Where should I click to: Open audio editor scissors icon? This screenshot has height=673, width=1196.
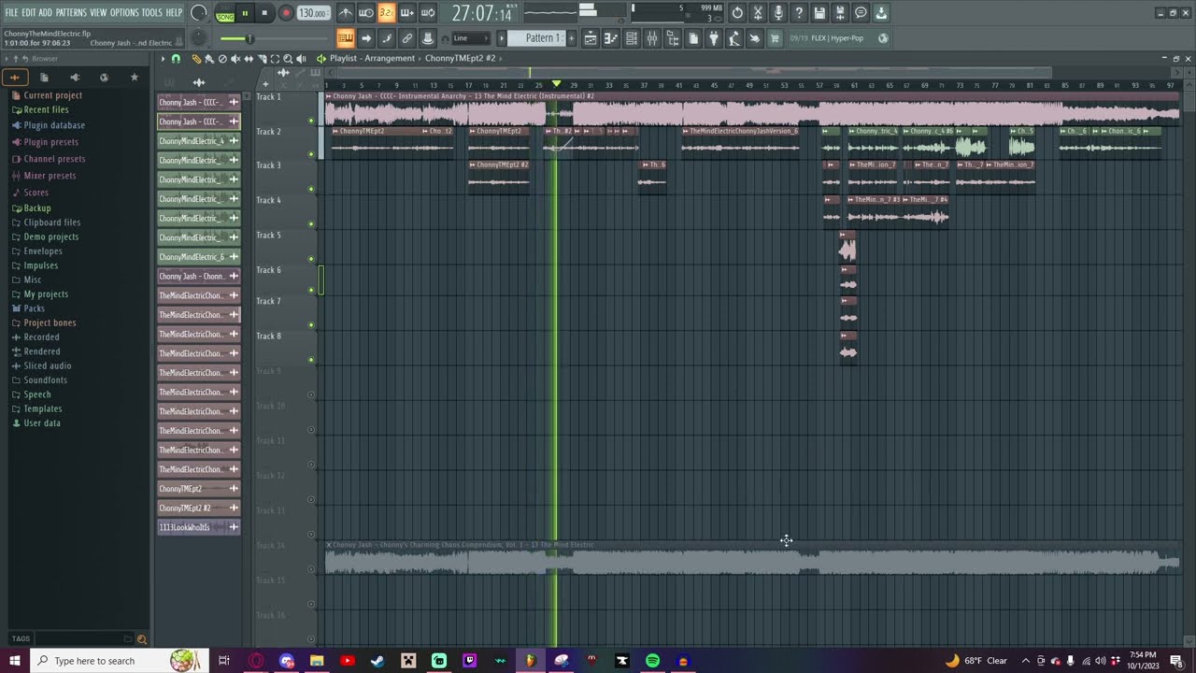pyautogui.click(x=758, y=13)
